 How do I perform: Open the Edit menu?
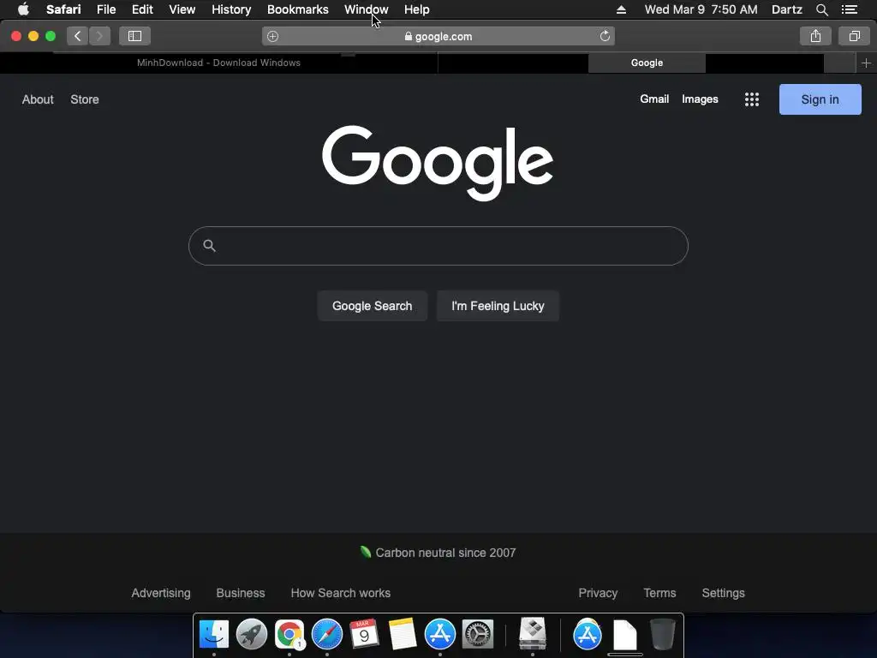click(143, 9)
